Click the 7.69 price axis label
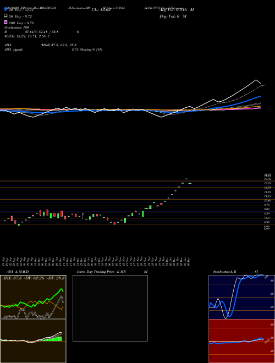Screen dimensions: 275x363 267,218
